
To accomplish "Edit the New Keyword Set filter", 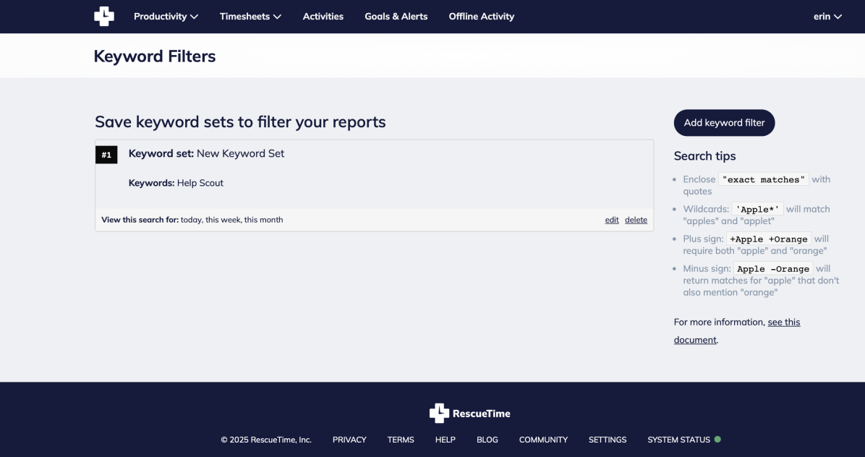I will [612, 220].
